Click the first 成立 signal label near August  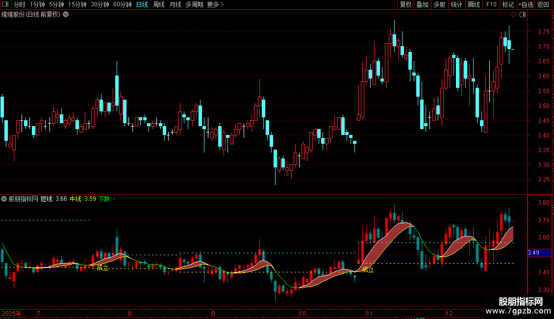point(102,268)
